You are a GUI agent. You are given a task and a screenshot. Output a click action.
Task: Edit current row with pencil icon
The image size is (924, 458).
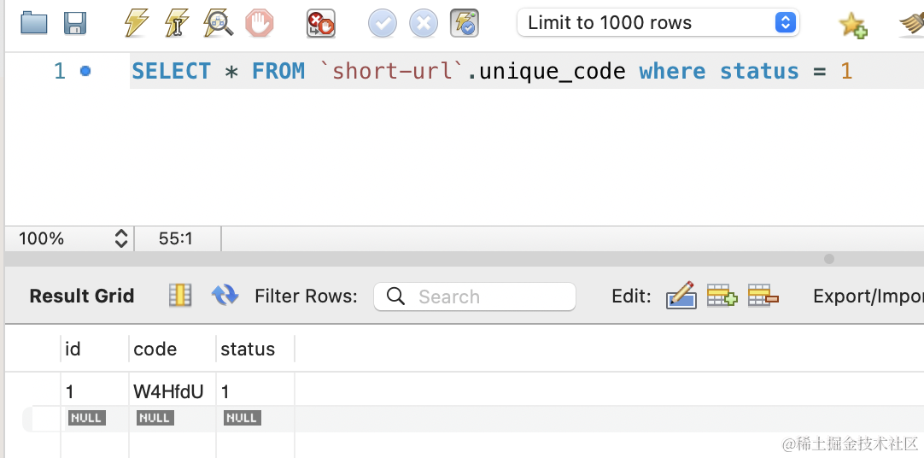click(x=681, y=296)
